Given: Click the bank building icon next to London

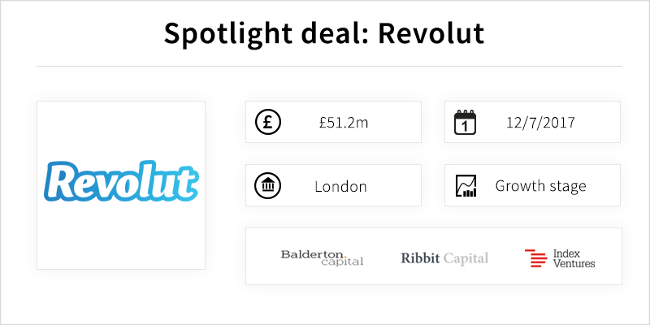Looking at the screenshot, I should tap(268, 185).
